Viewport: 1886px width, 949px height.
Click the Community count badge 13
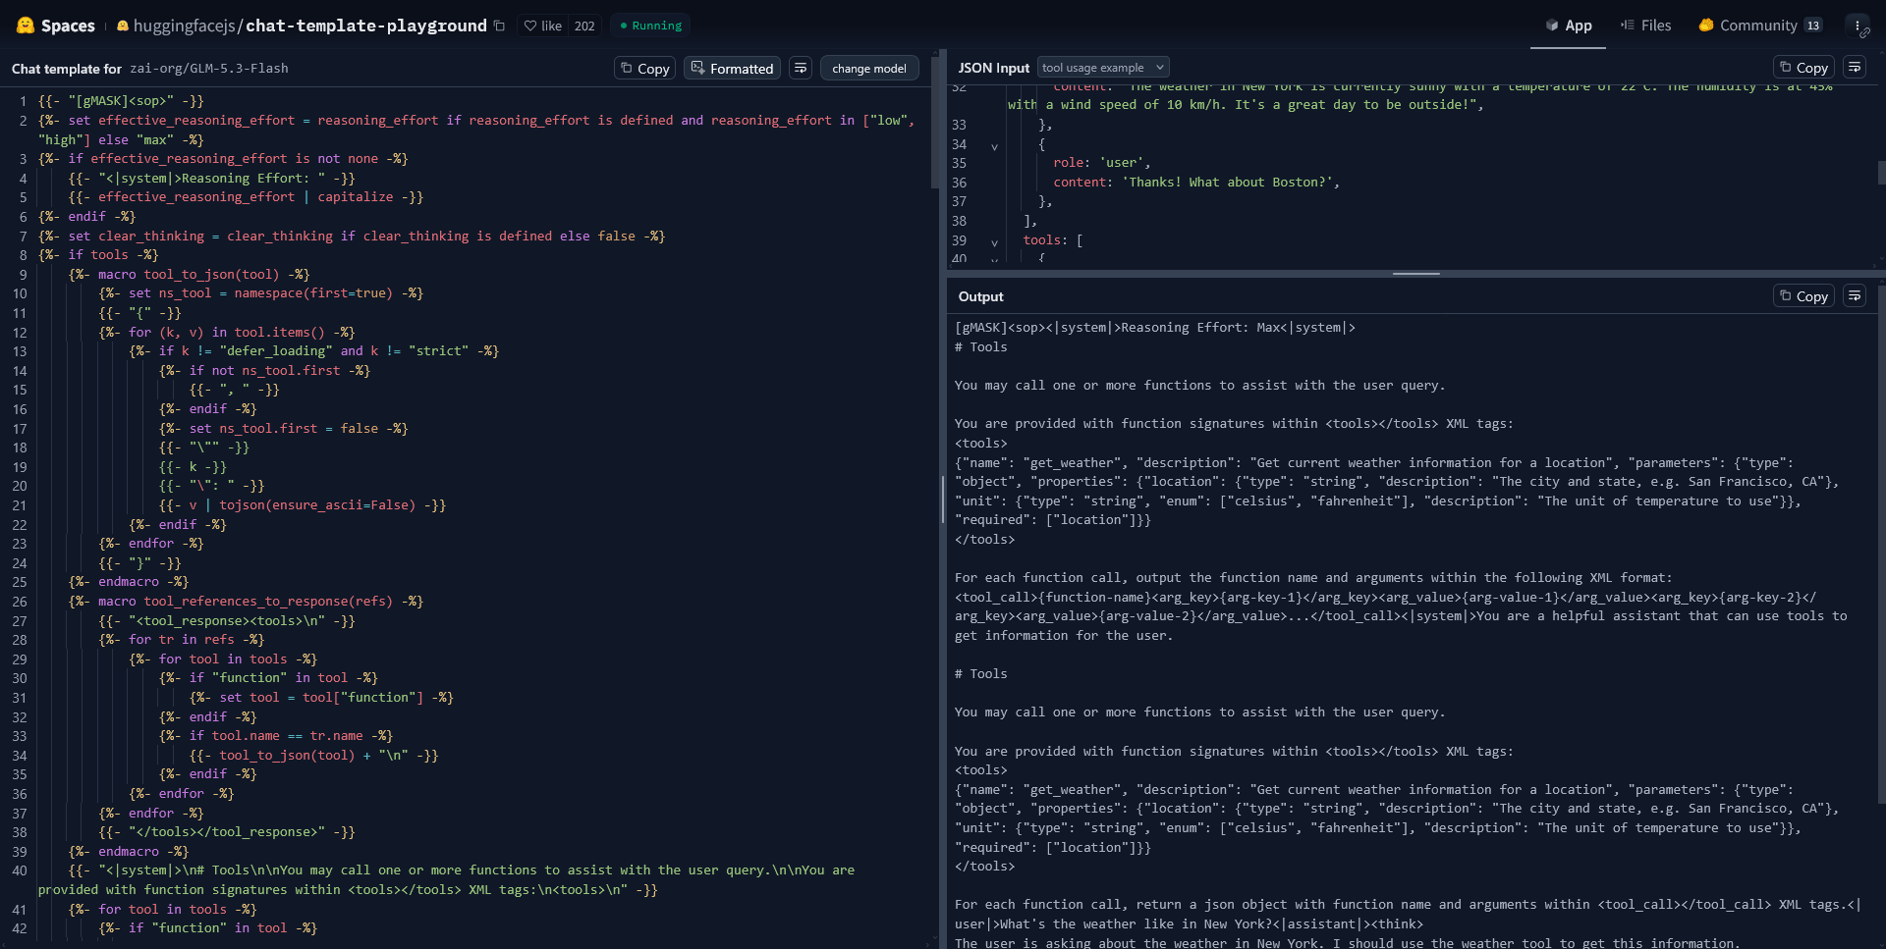(x=1813, y=26)
